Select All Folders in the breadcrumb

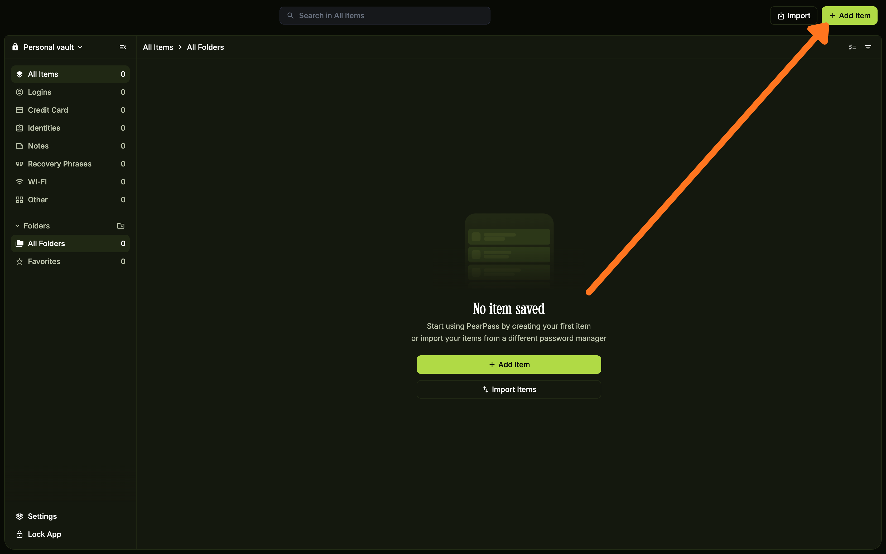pyautogui.click(x=205, y=47)
